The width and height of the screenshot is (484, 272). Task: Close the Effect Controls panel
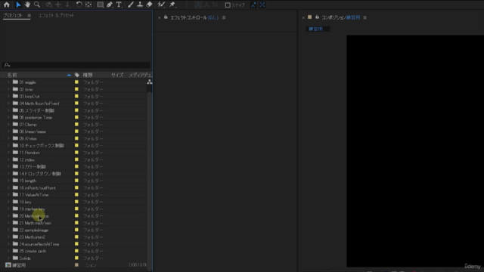[x=160, y=18]
